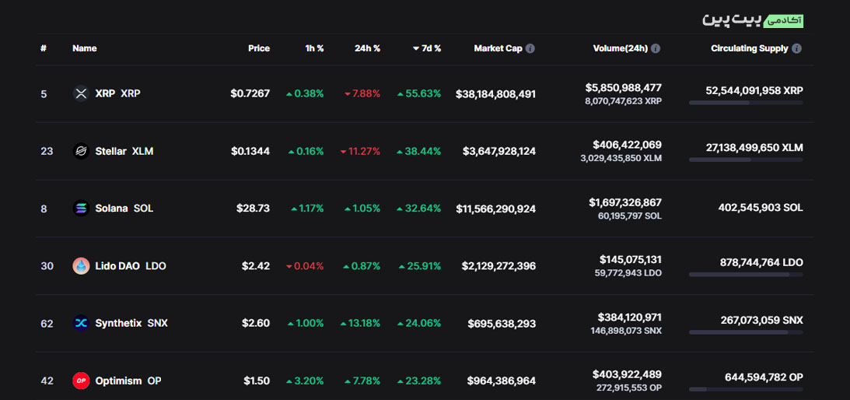The width and height of the screenshot is (850, 400).
Task: Click Lido DAO market cap $2,129,272,396
Action: (498, 266)
